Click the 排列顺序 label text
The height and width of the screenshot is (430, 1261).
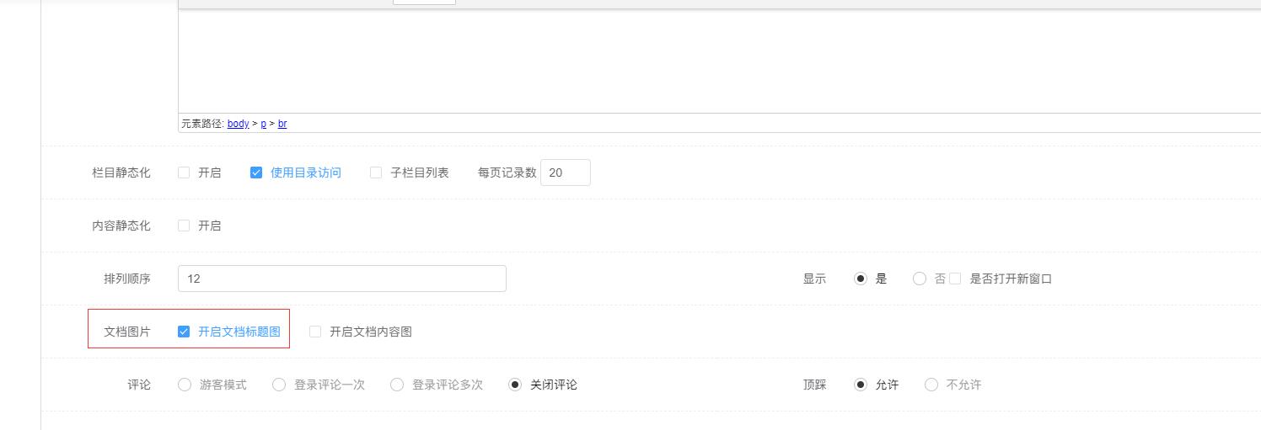127,279
